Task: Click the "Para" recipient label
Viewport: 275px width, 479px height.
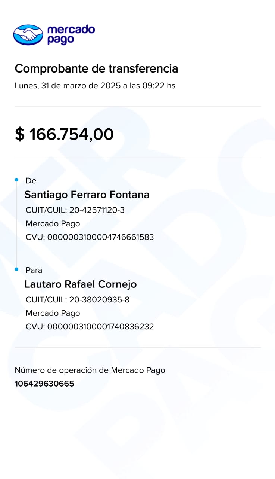Action: coord(34,270)
